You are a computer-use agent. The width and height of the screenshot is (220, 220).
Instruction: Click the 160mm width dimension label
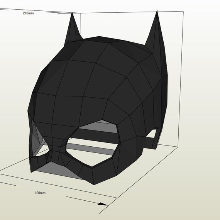[40, 193]
